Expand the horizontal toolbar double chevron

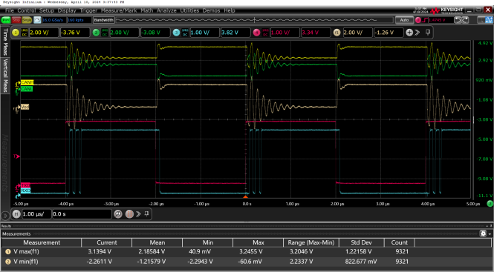coord(138,214)
